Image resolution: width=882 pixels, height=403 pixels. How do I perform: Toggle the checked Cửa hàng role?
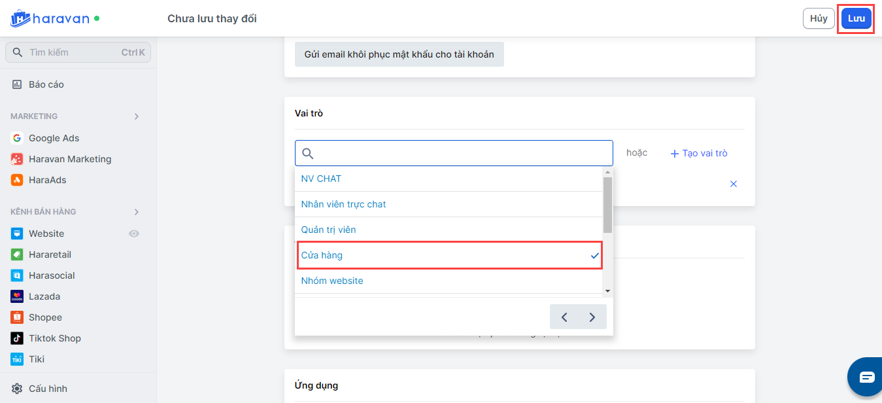point(450,255)
